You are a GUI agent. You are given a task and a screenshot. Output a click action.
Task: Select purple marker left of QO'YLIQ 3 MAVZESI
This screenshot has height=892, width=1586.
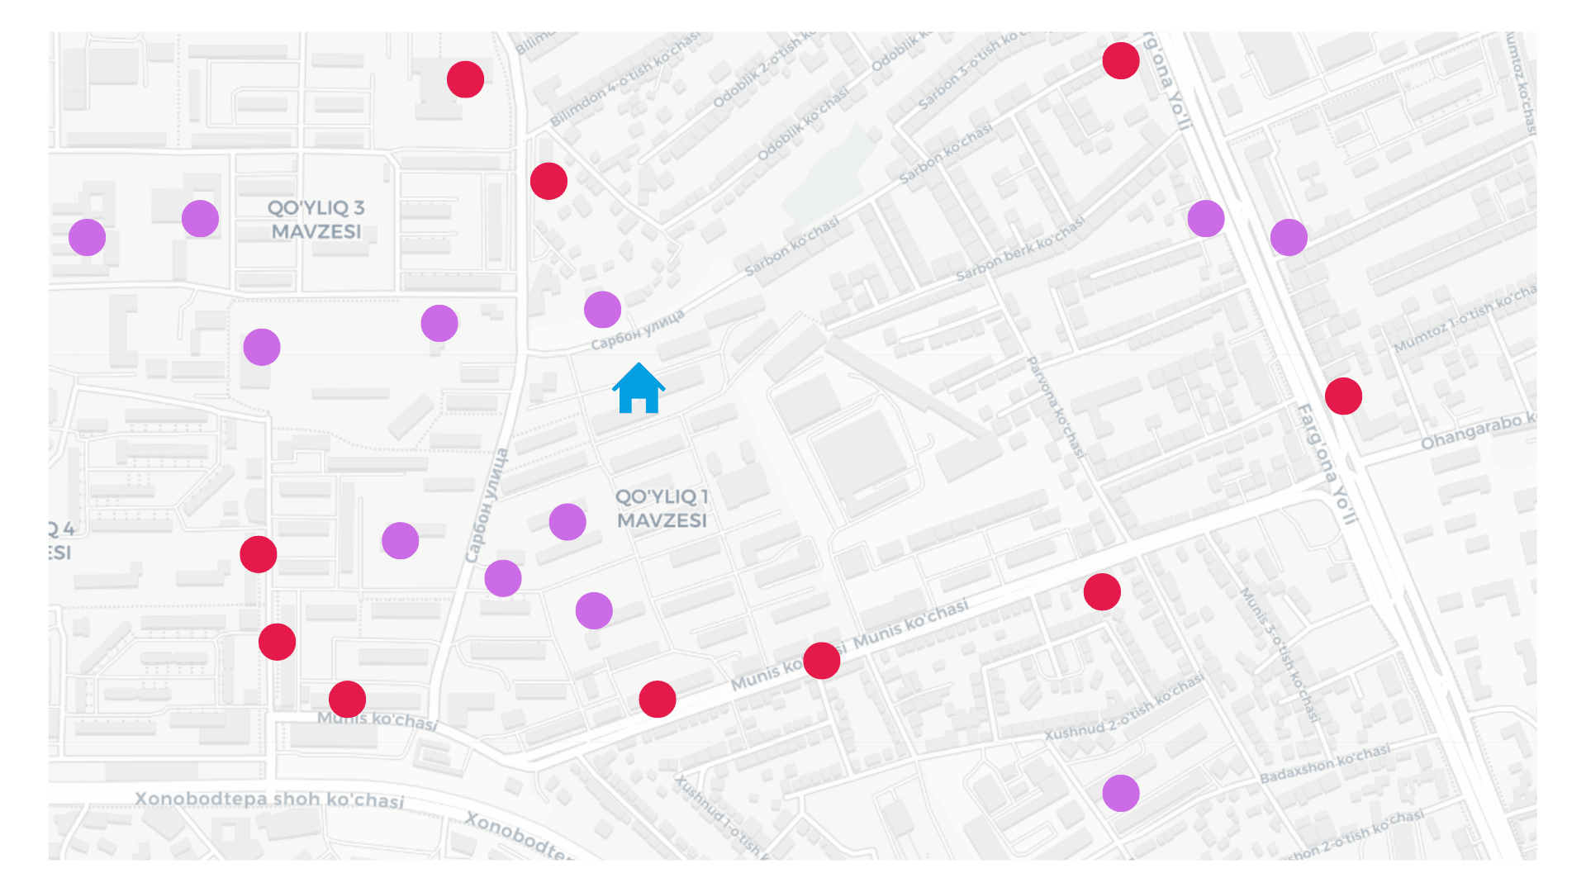tap(200, 219)
